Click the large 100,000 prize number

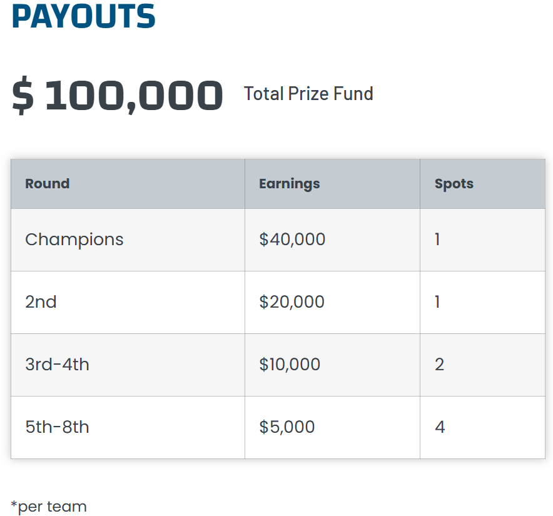134,96
